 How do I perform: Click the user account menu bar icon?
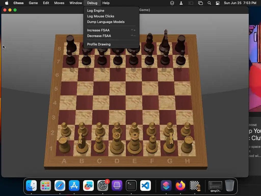point(181,3)
